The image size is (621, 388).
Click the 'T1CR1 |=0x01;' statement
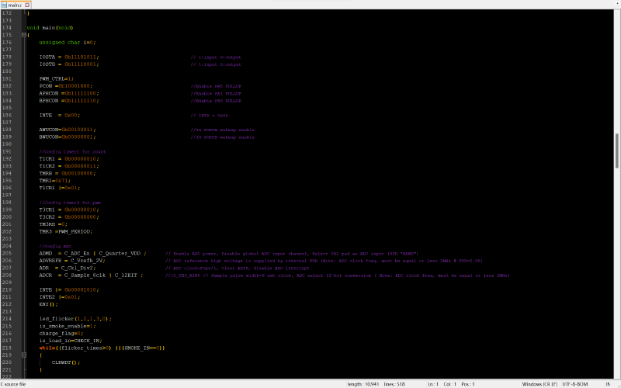coord(60,188)
